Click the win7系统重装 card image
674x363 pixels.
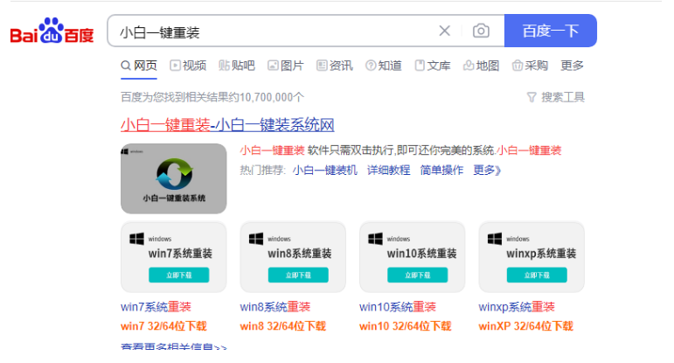(x=174, y=257)
